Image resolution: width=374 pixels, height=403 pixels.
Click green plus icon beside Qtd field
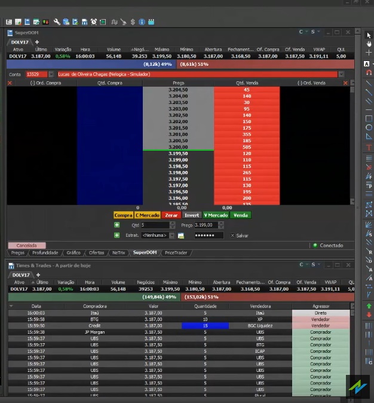click(117, 225)
